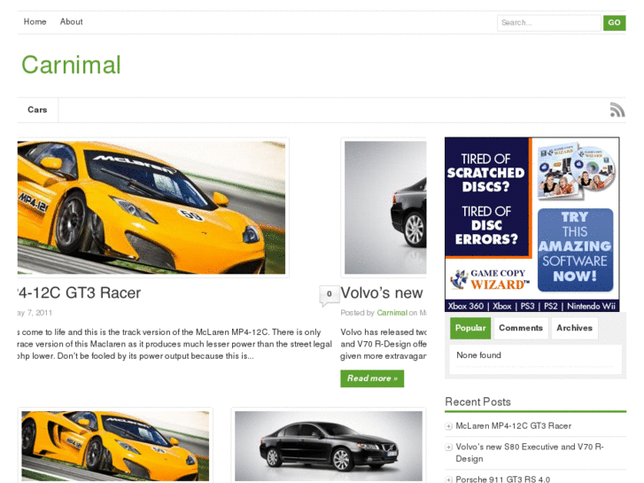Switch to the Archives tab
644x483 pixels.
(574, 328)
